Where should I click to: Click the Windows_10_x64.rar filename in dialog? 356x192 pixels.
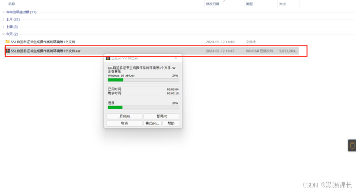point(121,76)
